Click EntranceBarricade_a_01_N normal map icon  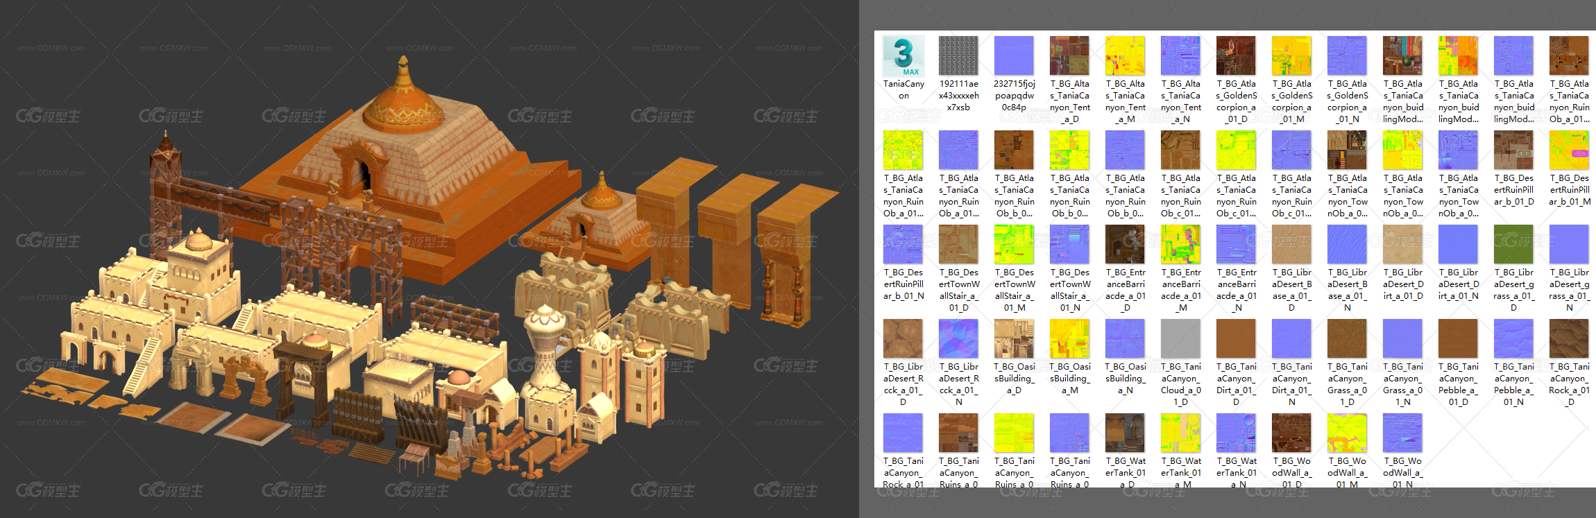(x=1236, y=245)
